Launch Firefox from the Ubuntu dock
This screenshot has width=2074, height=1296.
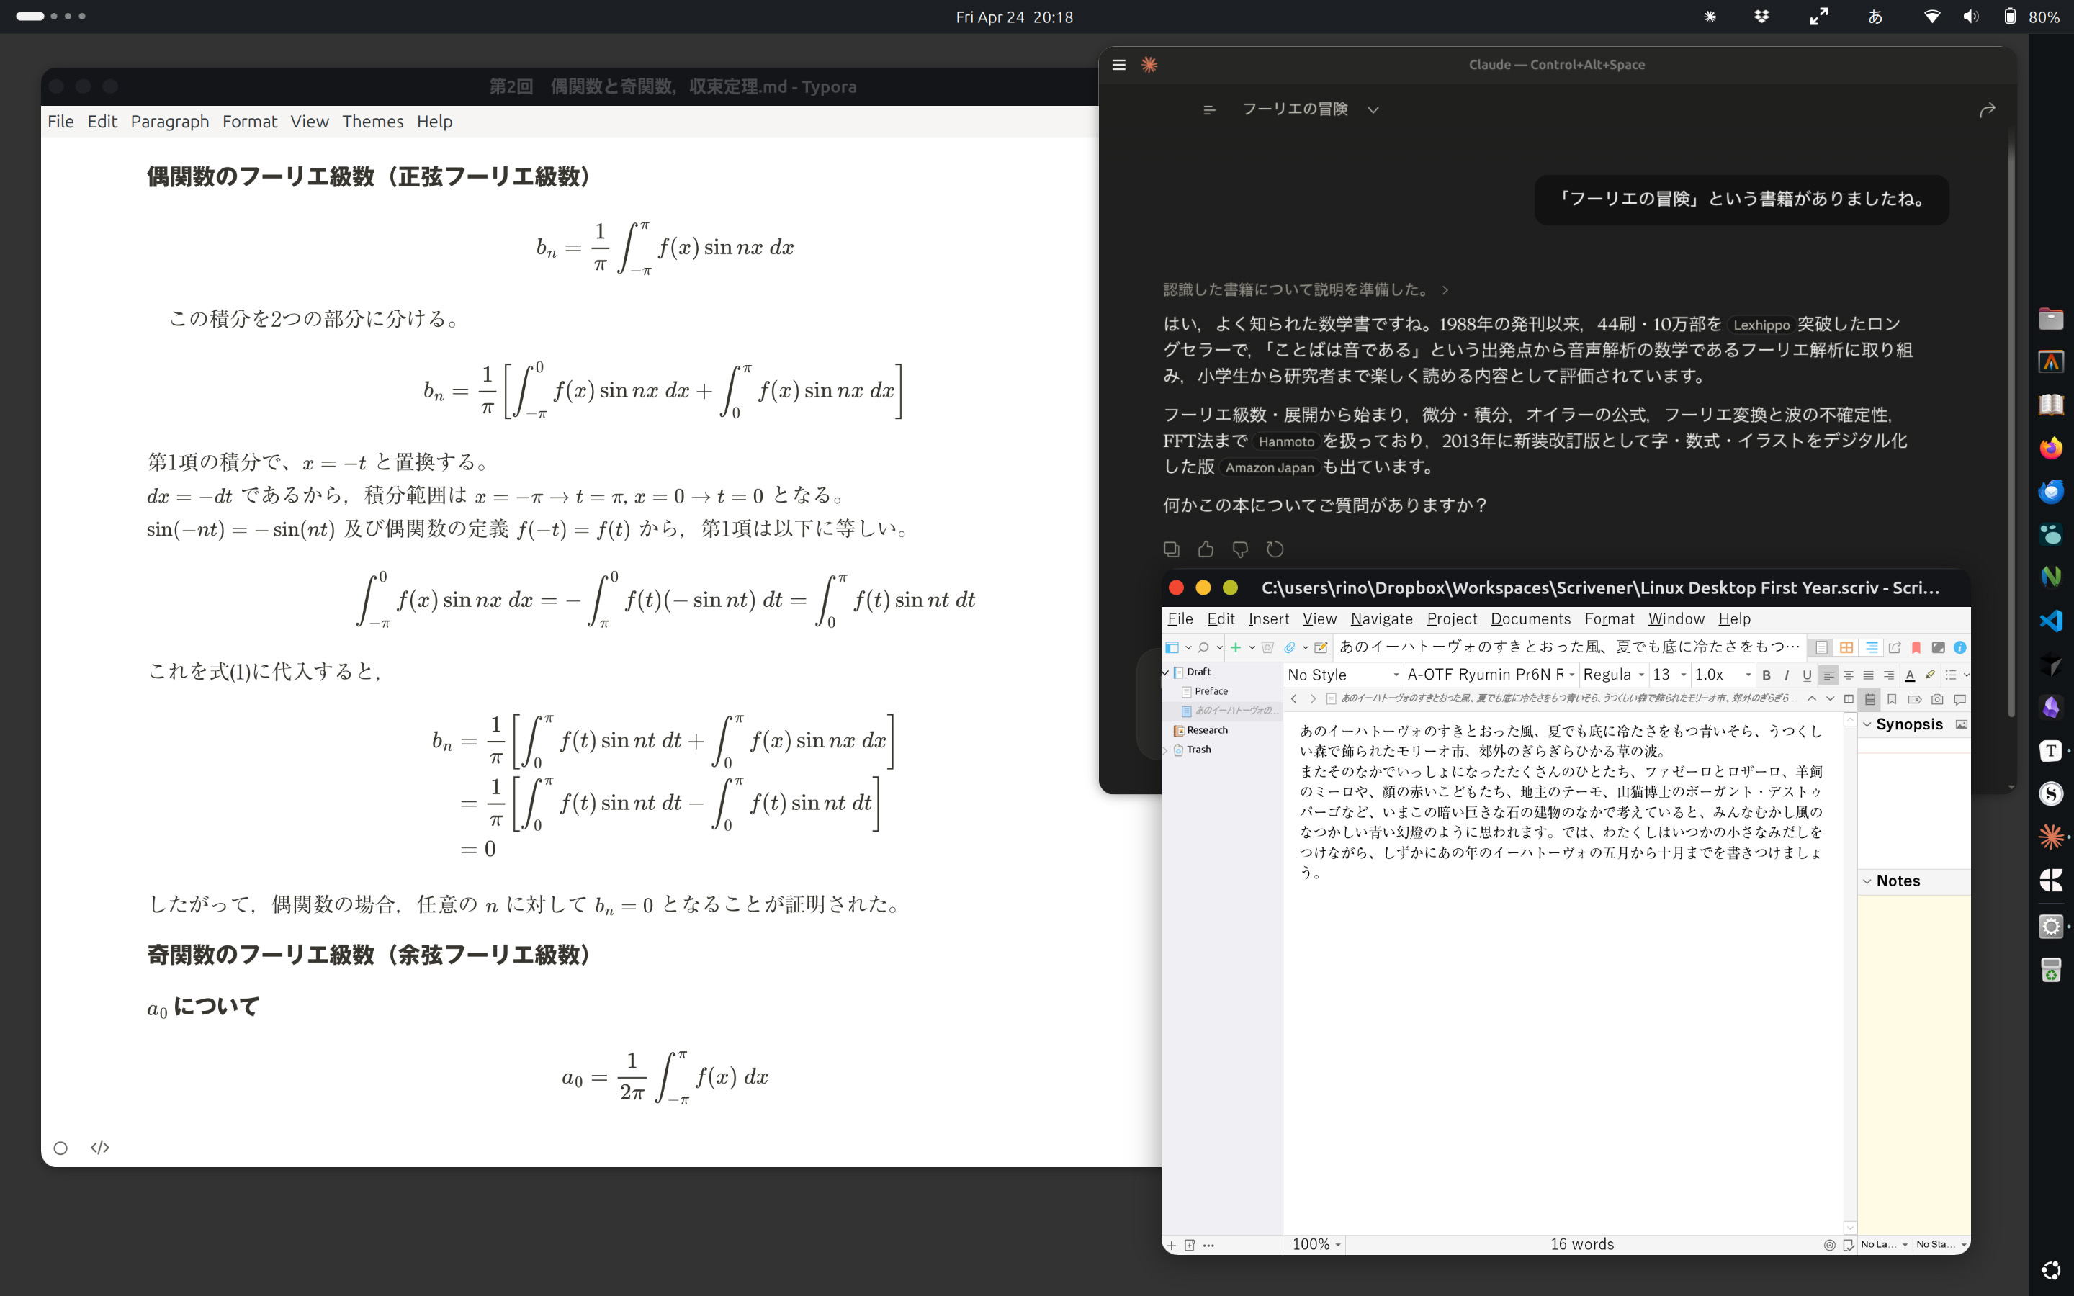pyautogui.click(x=2051, y=449)
